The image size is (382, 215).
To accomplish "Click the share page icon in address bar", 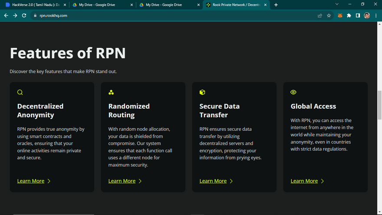I will [320, 15].
